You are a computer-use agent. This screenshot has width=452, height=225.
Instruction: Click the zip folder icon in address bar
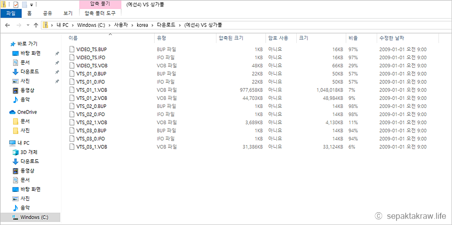point(46,25)
